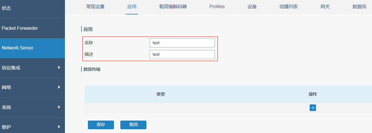Viewport: 372px width, 133px height.
Task: Focus the 名称 input field
Action: (x=182, y=43)
